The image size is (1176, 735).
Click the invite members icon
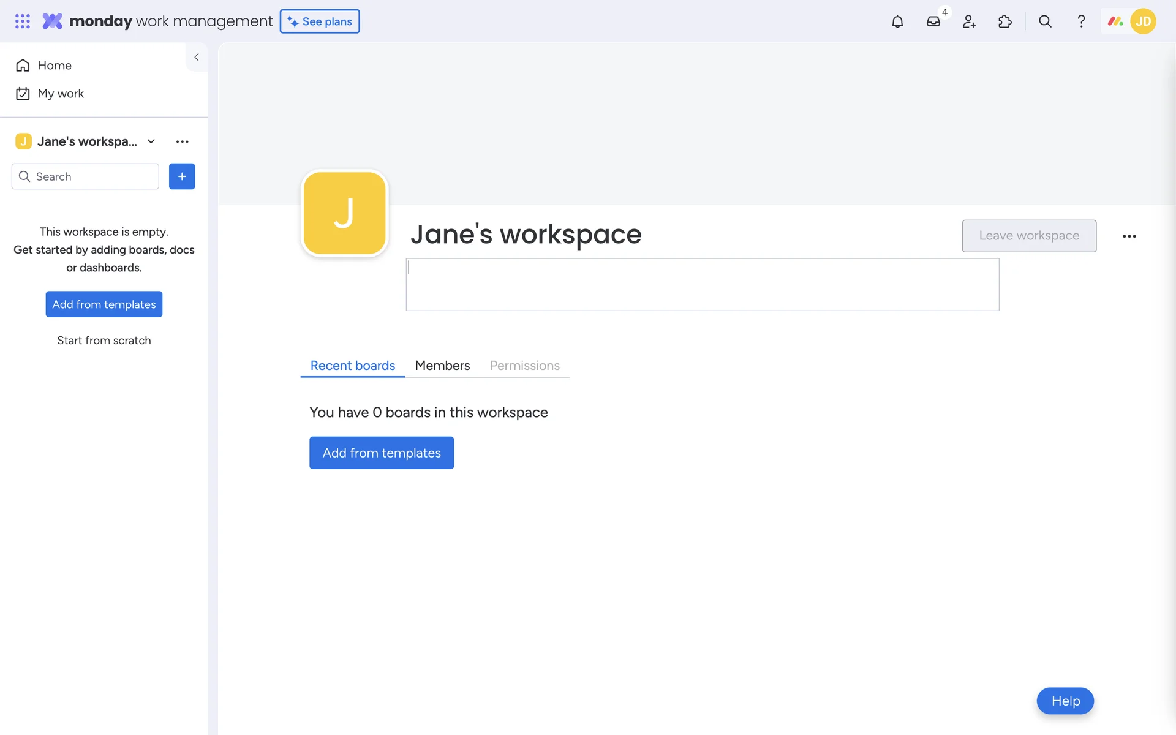pos(969,21)
